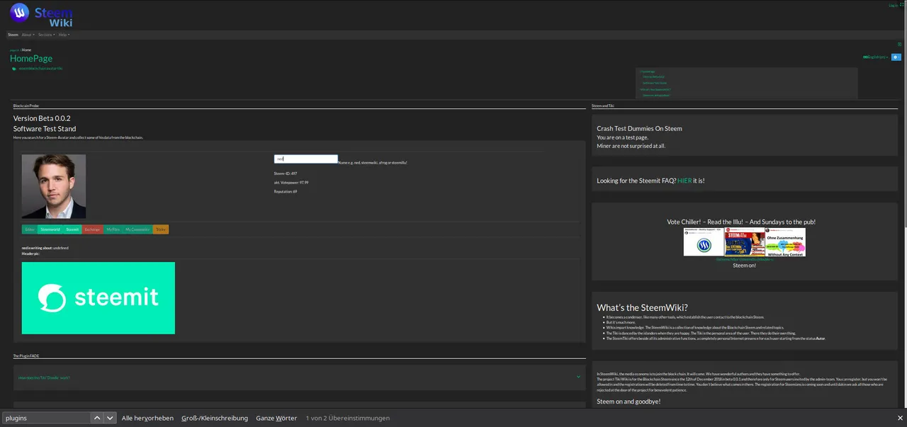The image size is (907, 427).
Task: Click the STEEMillu magazine thumbnail
Action: (745, 242)
